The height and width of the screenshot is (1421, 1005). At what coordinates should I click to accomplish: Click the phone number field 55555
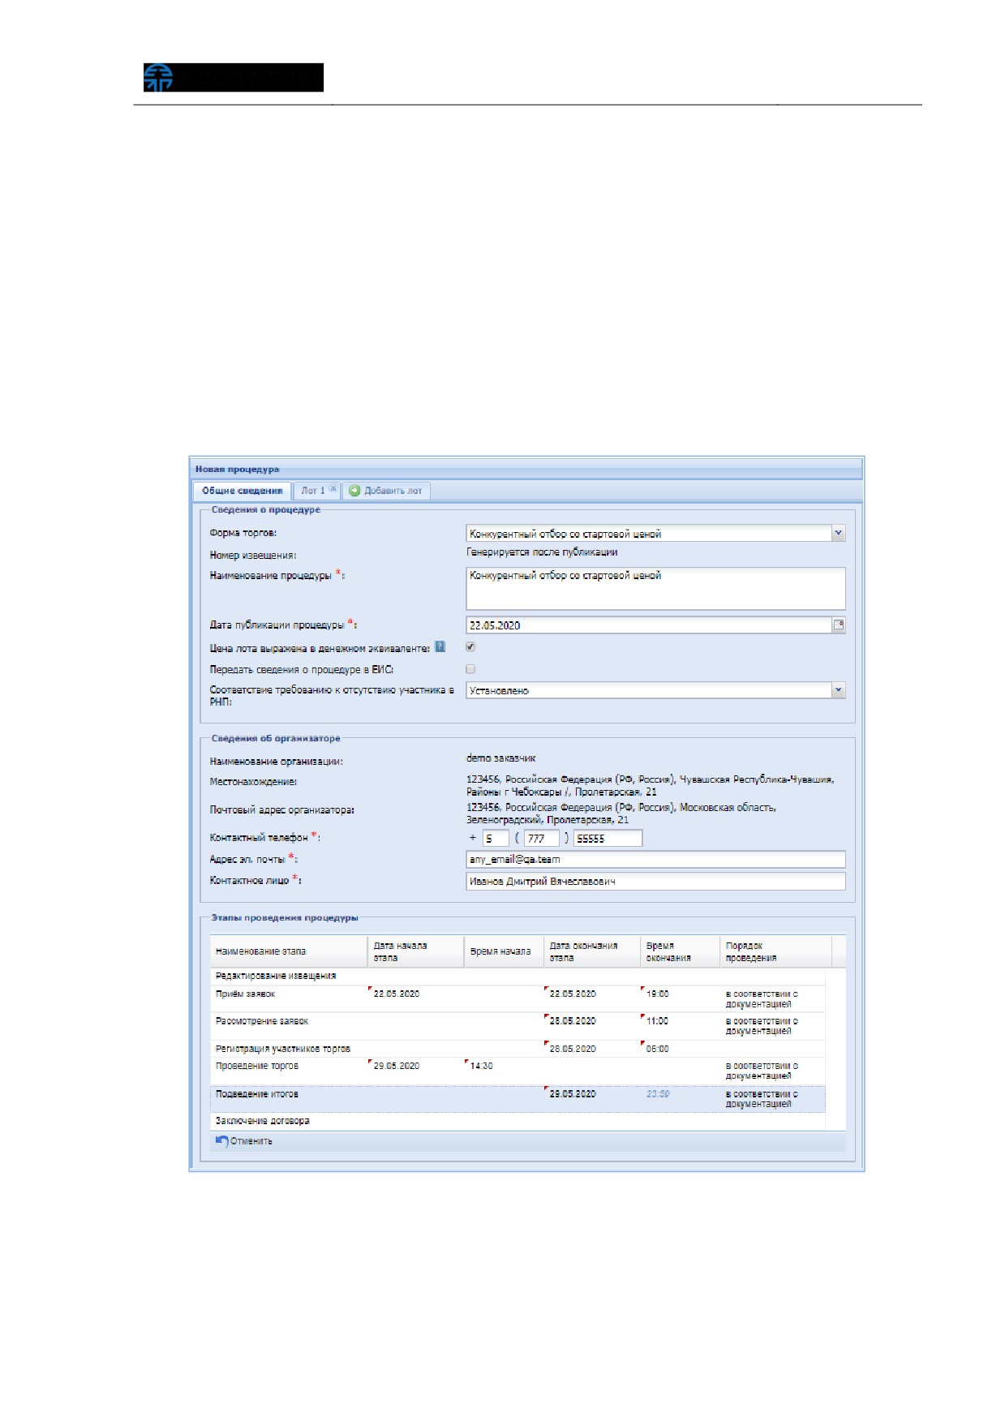608,838
